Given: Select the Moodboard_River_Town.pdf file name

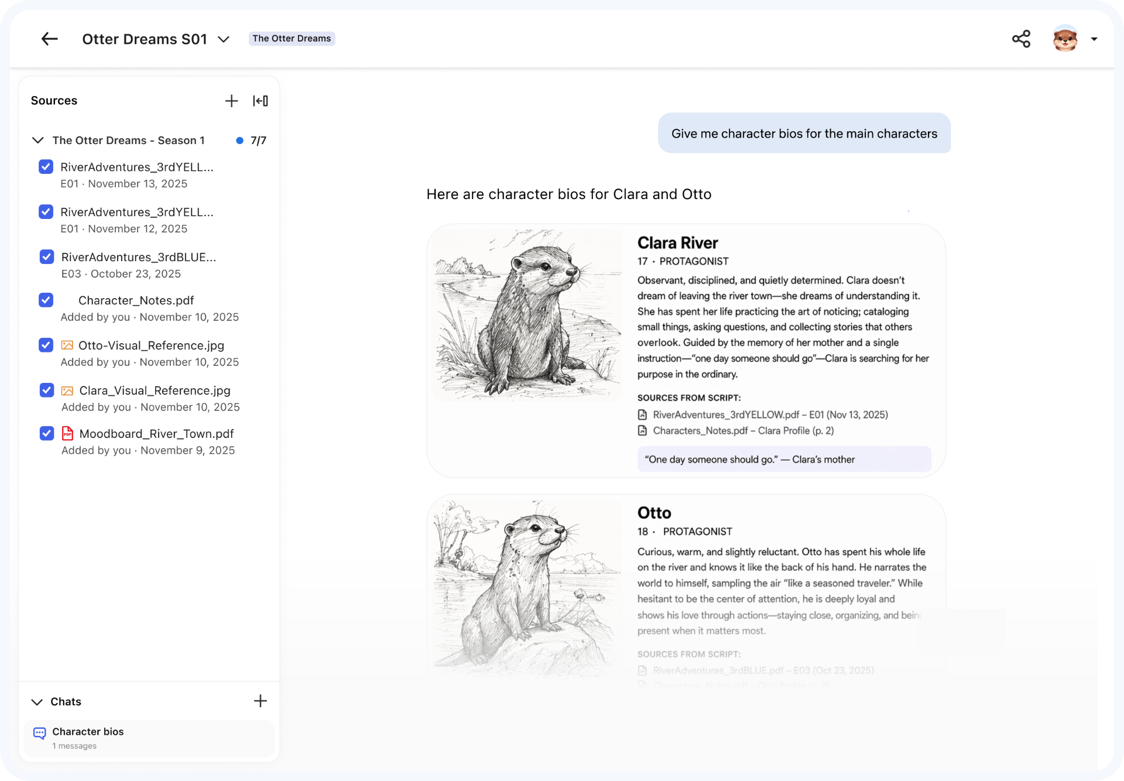Looking at the screenshot, I should [156, 434].
